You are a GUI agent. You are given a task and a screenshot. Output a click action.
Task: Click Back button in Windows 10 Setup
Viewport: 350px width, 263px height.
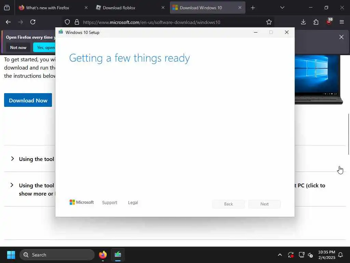[x=228, y=204]
